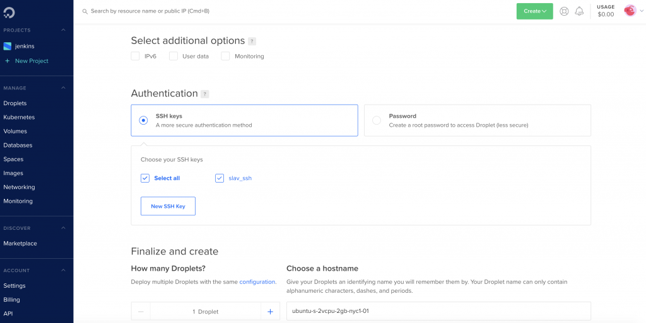Click help icon beside Select additional options
The height and width of the screenshot is (323, 646).
pos(252,41)
